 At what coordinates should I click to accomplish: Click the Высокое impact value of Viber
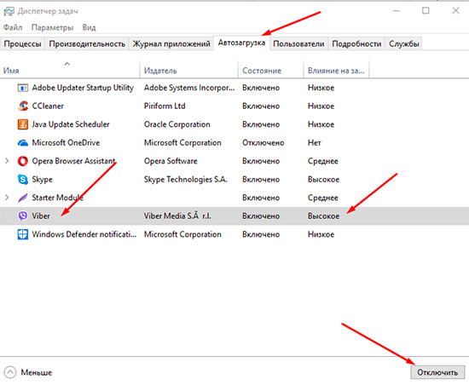324,216
